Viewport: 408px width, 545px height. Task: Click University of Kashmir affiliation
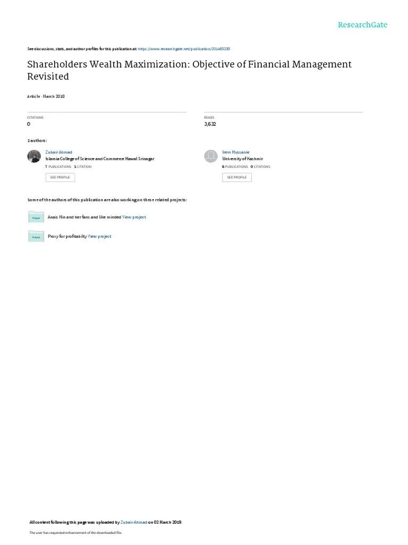[243, 159]
